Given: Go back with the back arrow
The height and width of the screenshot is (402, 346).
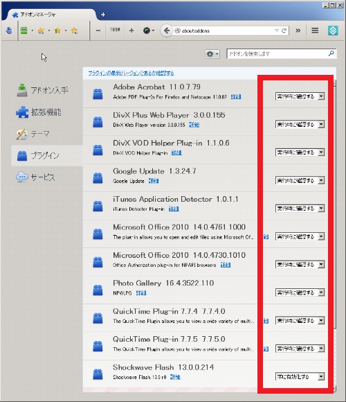Looking at the screenshot, I should click(x=167, y=30).
